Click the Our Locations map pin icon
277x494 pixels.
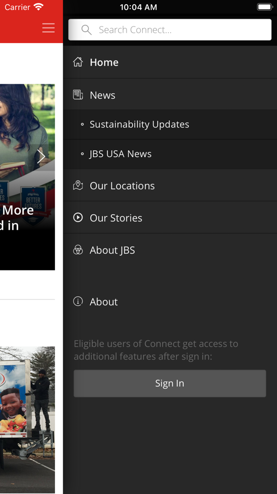point(78,185)
